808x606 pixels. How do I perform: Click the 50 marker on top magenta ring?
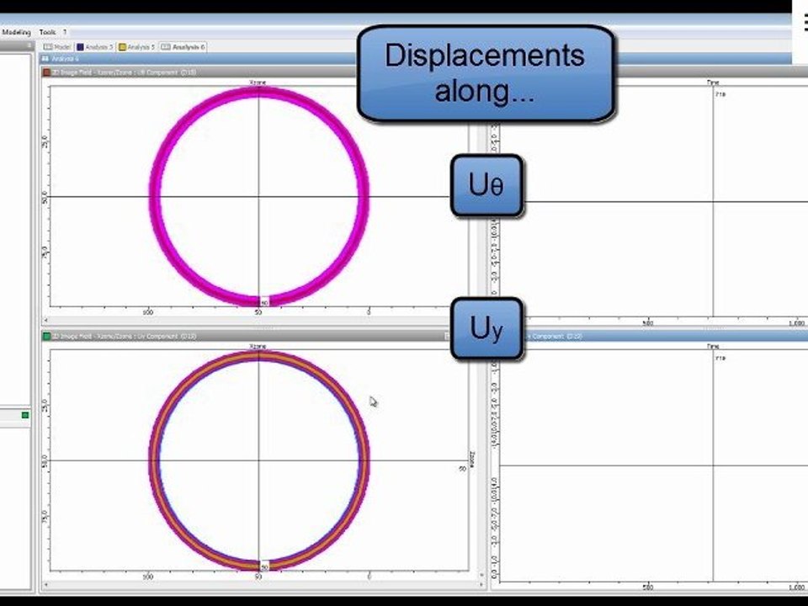263,302
